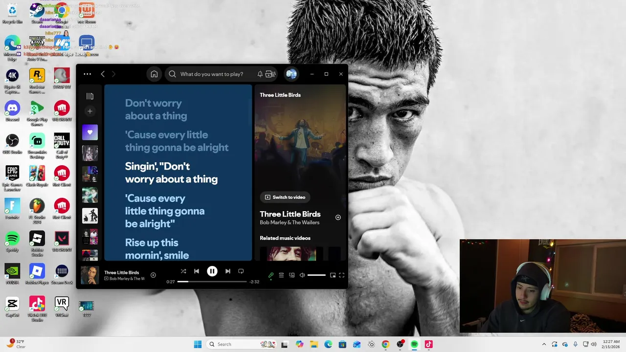Screen dimensions: 626x352
Task: Toggle Spotify full screen view
Action: click(342, 275)
